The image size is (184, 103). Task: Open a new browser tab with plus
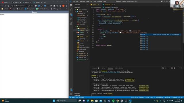click(45, 2)
